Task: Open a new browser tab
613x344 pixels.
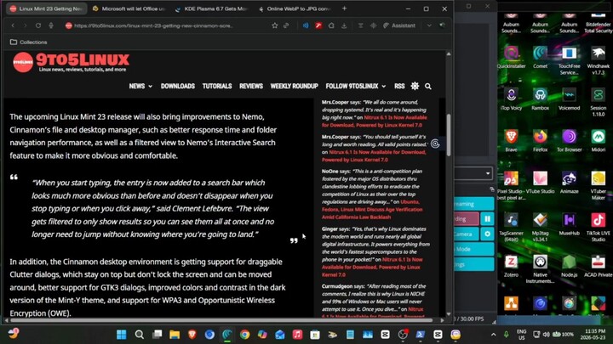Action: 344,8
